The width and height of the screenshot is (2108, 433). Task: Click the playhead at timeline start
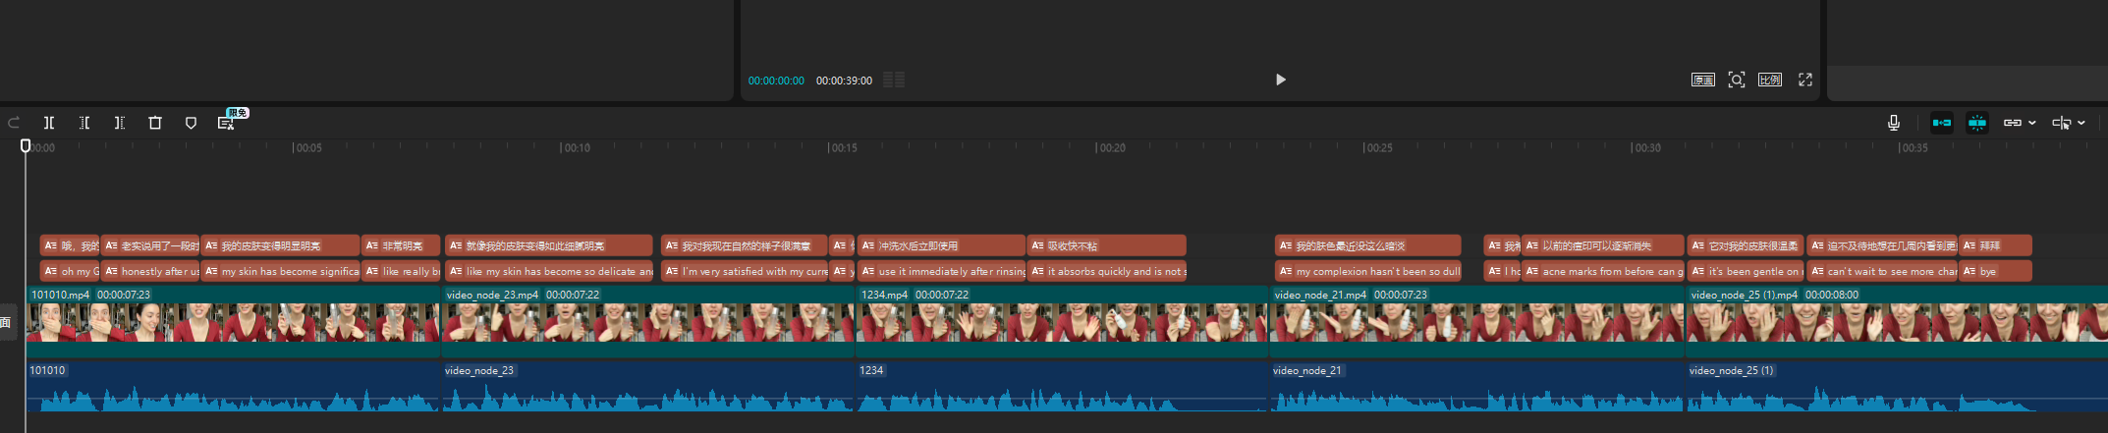[x=26, y=146]
